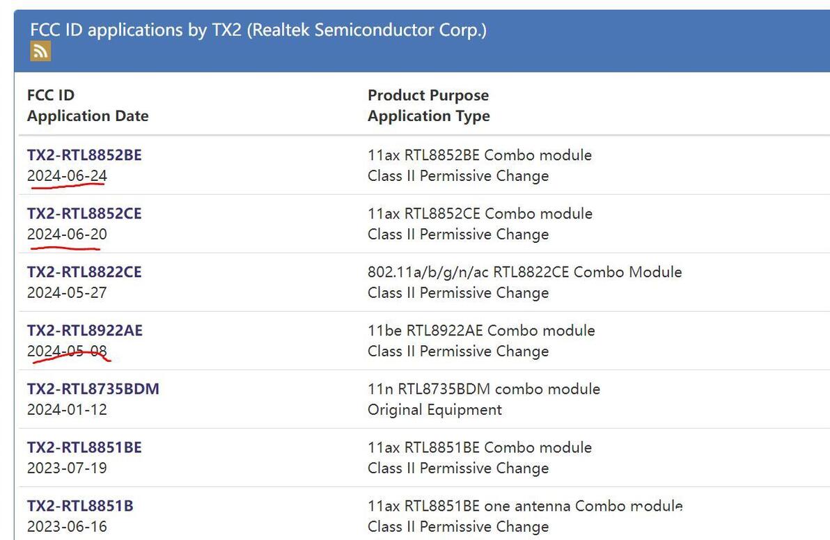Screen dimensions: 830x540
Task: Open the TX2-RTL8851BE FCC ID link
Action: (84, 447)
